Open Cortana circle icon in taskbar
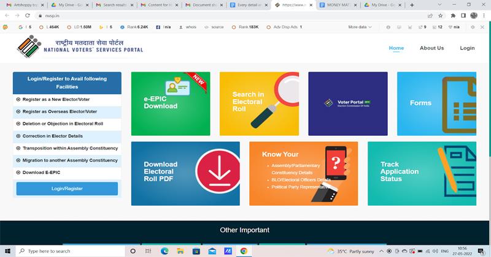Image resolution: width=491 pixels, height=257 pixels. click(x=133, y=251)
